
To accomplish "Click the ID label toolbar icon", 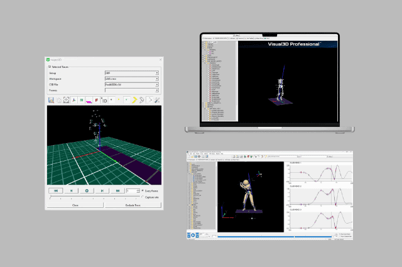I will [x=104, y=100].
